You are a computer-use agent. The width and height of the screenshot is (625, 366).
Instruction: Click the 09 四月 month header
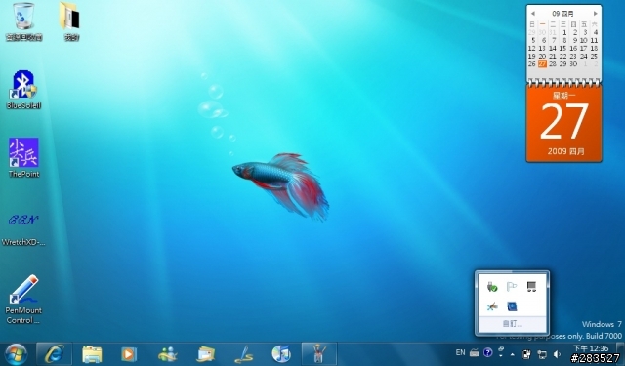point(562,14)
